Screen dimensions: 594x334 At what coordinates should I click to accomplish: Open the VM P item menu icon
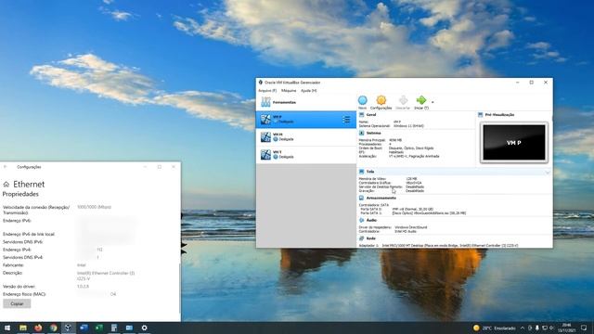346,120
